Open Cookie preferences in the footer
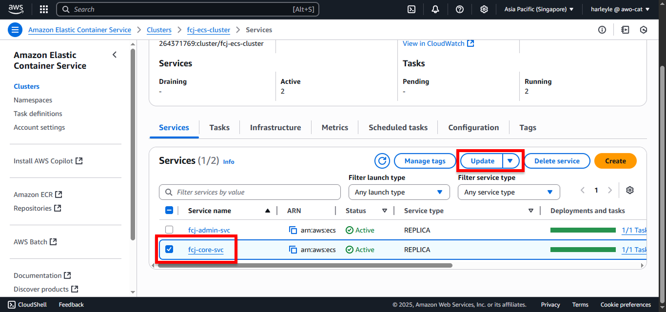 click(626, 305)
